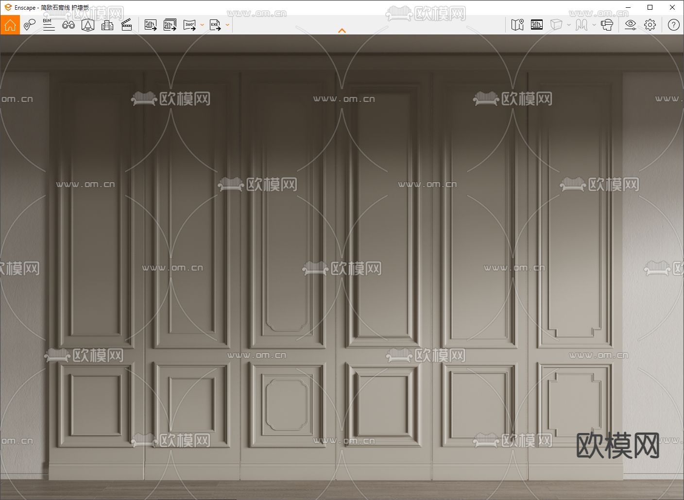Image resolution: width=684 pixels, height=500 pixels.
Task: Toggle the mini map icon
Action: [x=517, y=25]
